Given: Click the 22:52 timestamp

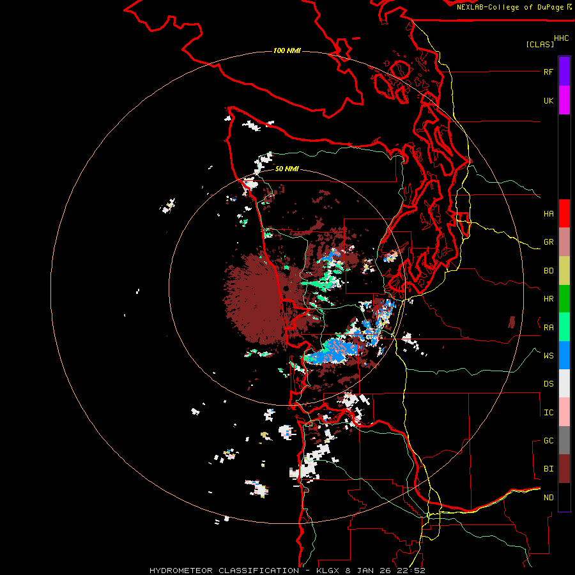Looking at the screenshot, I should click(411, 571).
